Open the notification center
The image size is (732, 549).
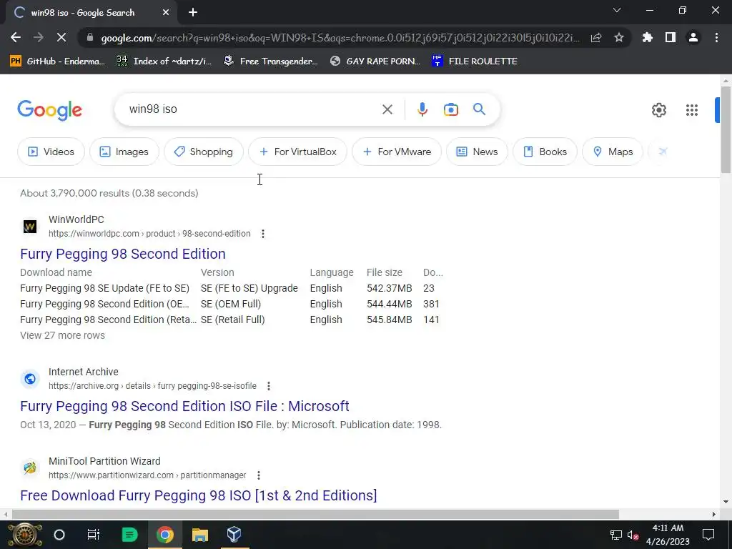click(708, 535)
